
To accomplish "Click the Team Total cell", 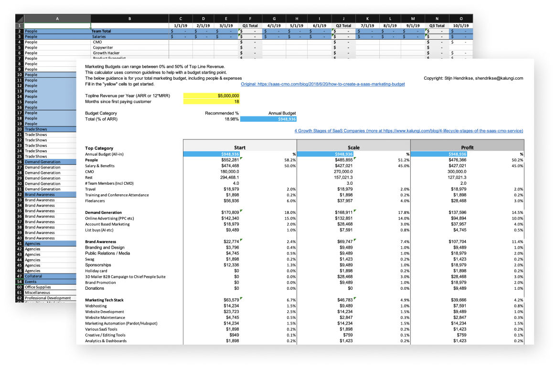I will point(129,31).
